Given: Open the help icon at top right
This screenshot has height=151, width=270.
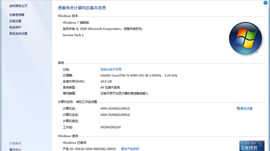Looking at the screenshot, I should click(265, 3).
